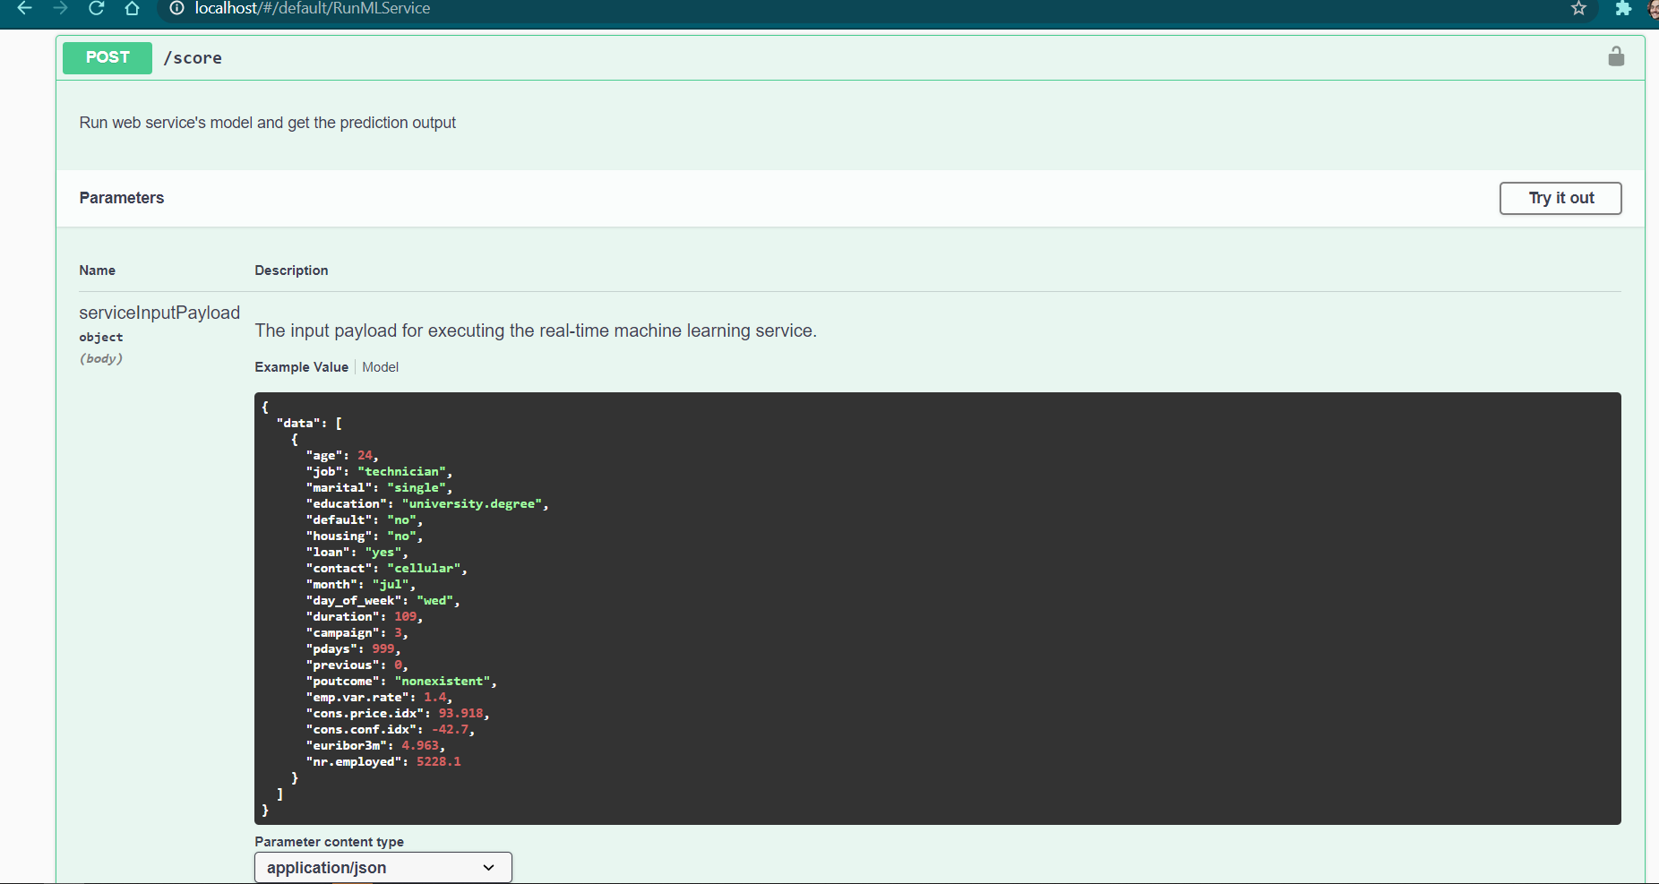Click the Try it out button
This screenshot has height=884, width=1659.
[1560, 198]
